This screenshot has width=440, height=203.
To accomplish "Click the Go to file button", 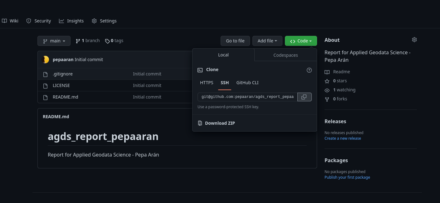I will tap(235, 41).
